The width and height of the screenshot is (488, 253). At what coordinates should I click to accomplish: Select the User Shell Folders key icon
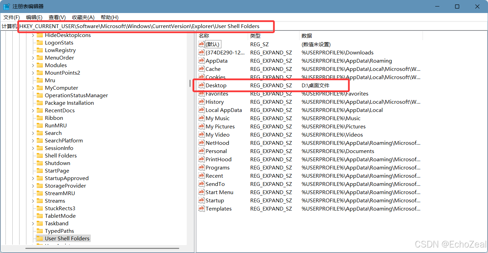[39, 239]
